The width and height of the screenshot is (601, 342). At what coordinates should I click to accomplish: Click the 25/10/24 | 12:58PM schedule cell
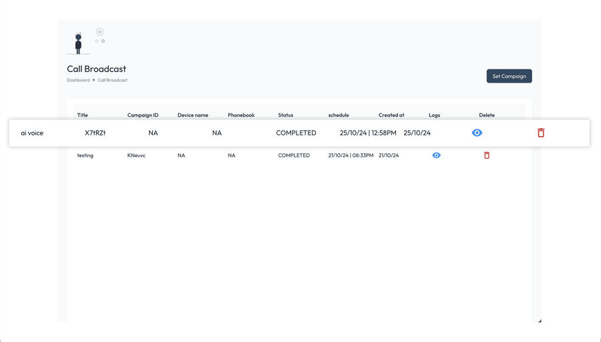coord(368,133)
